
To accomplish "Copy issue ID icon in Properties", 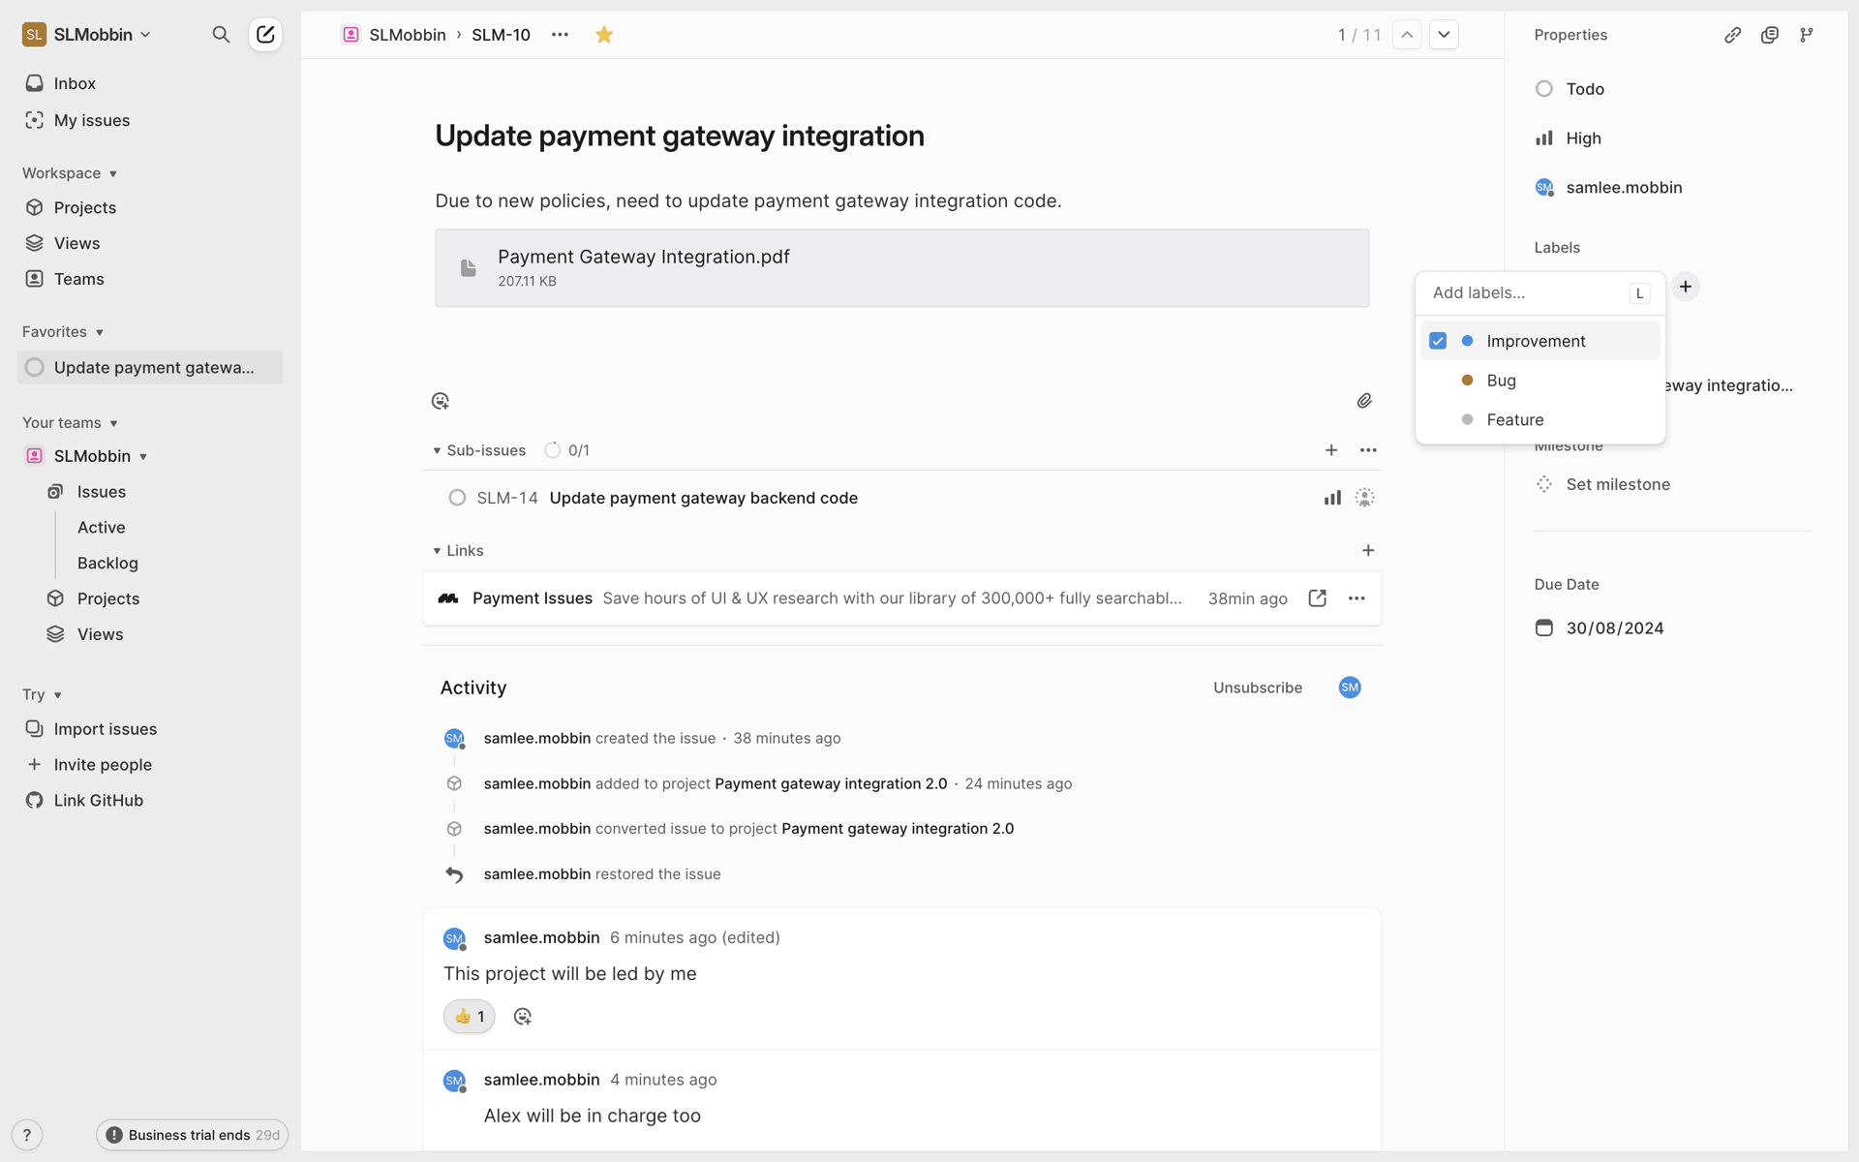I will pyautogui.click(x=1770, y=35).
